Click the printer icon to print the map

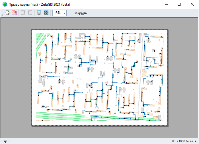point(7,13)
